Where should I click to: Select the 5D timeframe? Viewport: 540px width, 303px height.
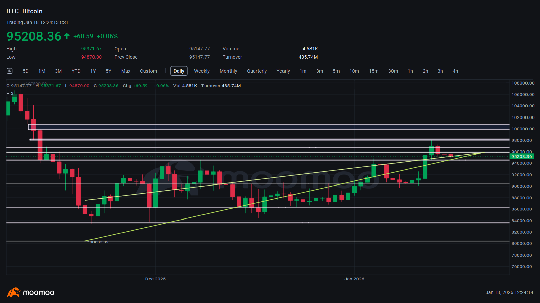click(25, 71)
